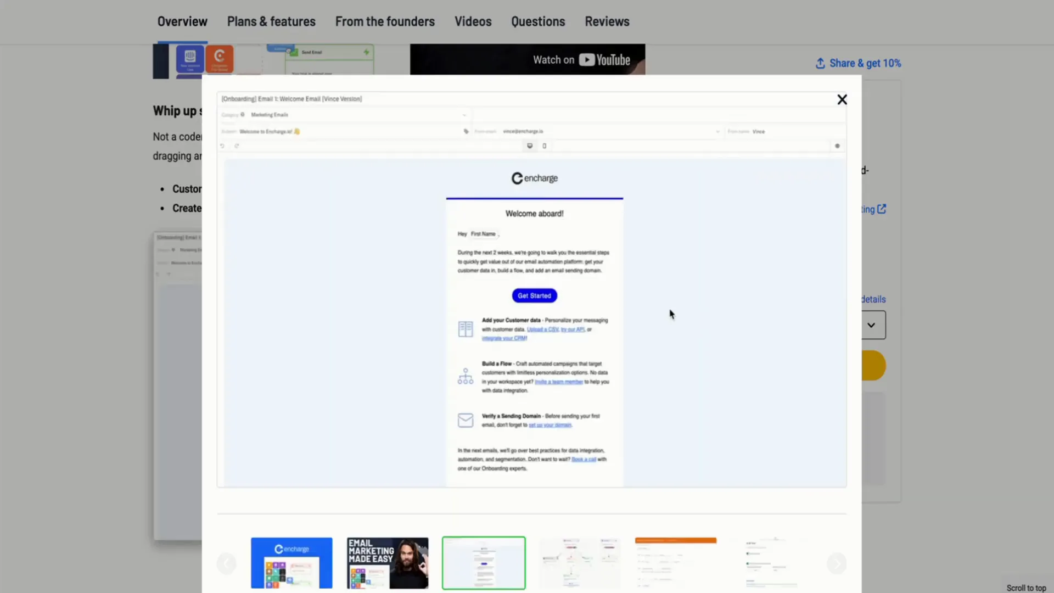
Task: Switch to Plans & features tab
Action: [x=271, y=21]
